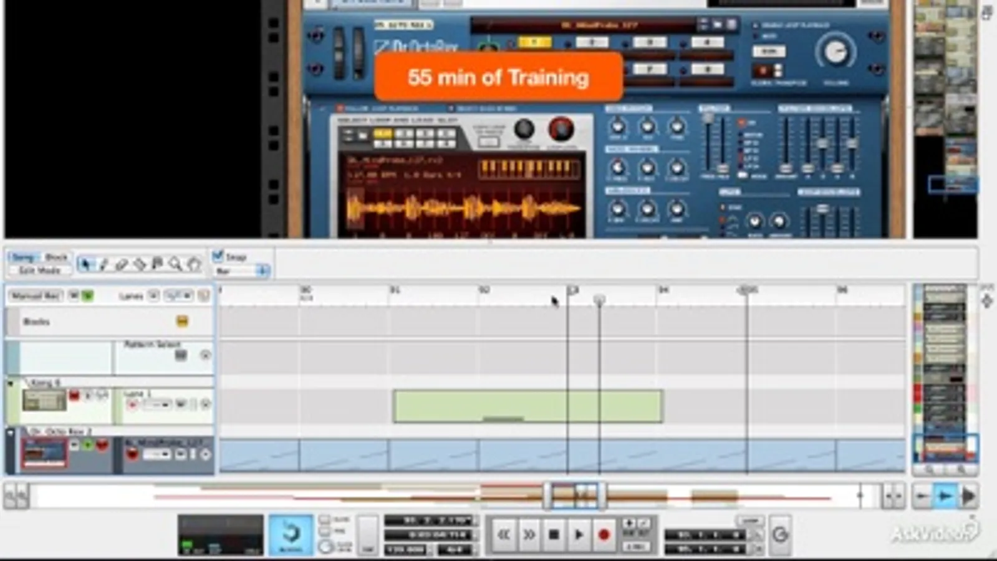The image size is (997, 561).
Task: Click the Edit Mode button
Action: tap(39, 271)
